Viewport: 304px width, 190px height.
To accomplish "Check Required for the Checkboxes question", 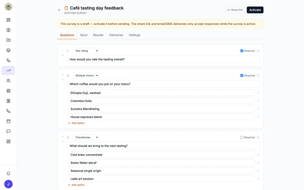I will tap(242, 137).
